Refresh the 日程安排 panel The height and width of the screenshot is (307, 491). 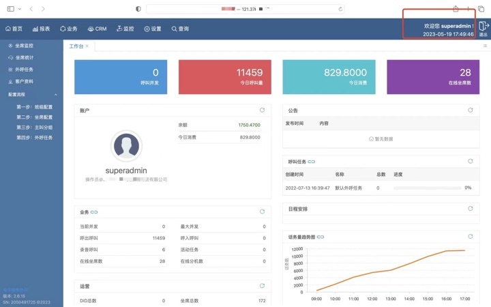(471, 208)
